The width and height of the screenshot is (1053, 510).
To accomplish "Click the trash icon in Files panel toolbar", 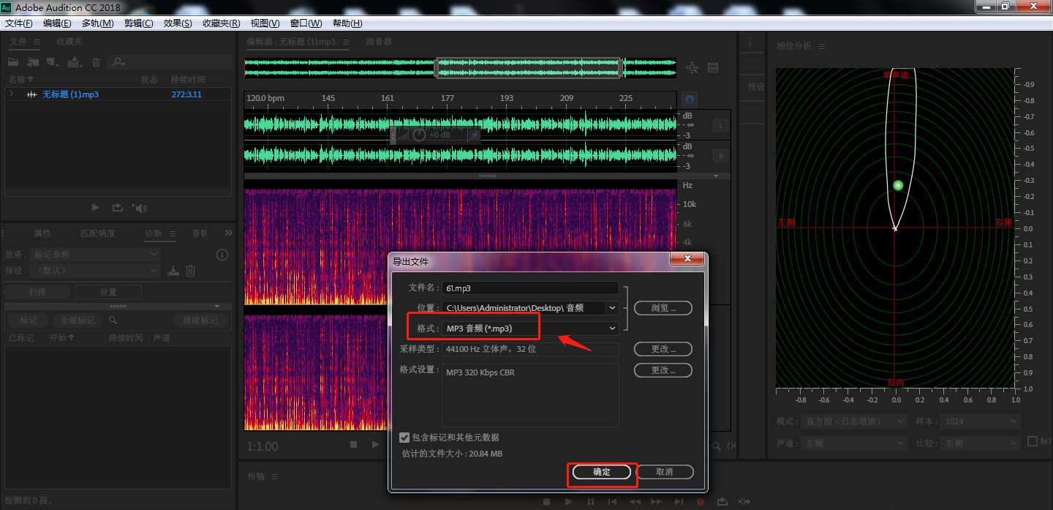I will (96, 63).
